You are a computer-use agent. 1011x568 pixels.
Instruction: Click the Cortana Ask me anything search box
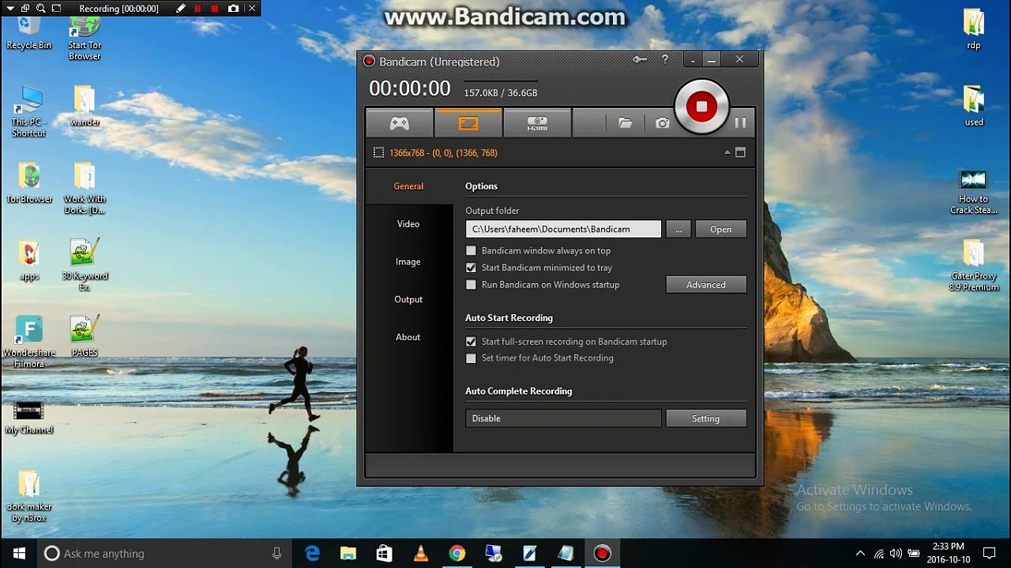pyautogui.click(x=164, y=553)
